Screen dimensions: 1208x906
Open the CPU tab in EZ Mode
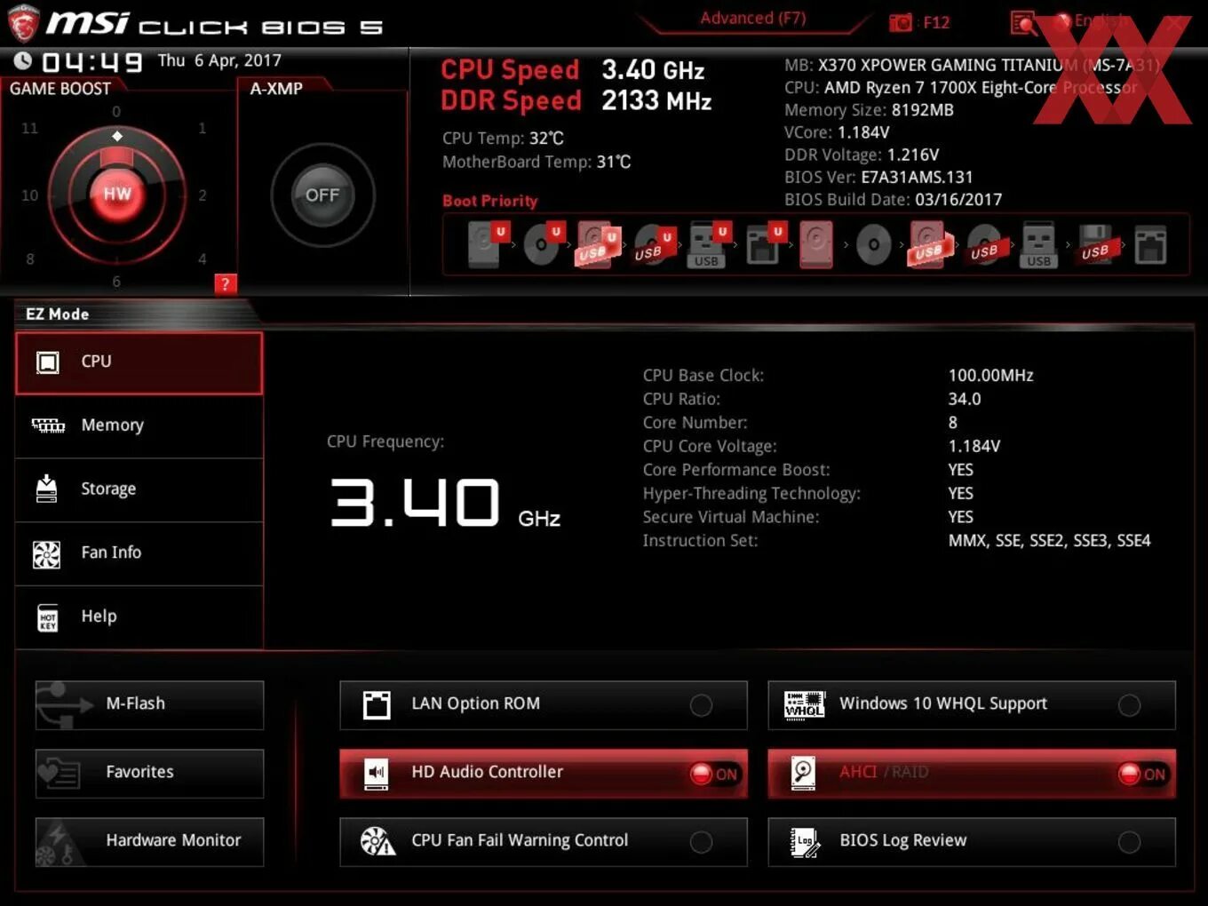tap(139, 362)
